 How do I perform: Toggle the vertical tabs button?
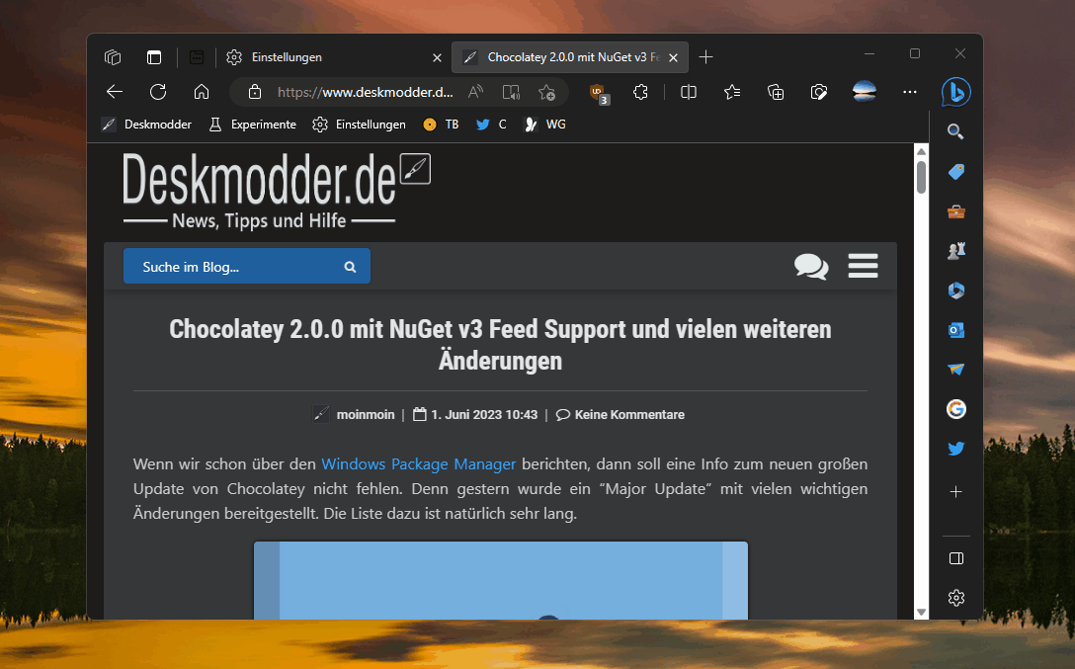(154, 57)
